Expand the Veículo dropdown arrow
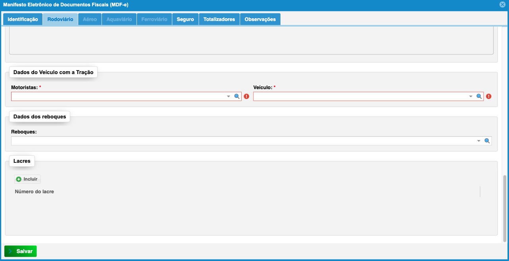The height and width of the screenshot is (261, 509). [x=471, y=96]
